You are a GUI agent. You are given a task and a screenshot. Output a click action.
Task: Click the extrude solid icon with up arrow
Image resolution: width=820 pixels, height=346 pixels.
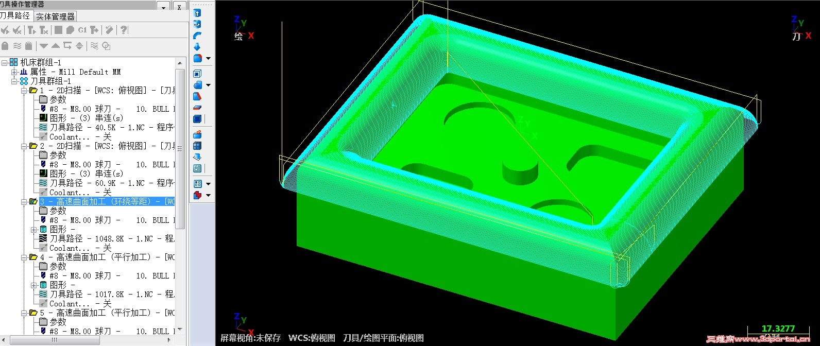197,13
